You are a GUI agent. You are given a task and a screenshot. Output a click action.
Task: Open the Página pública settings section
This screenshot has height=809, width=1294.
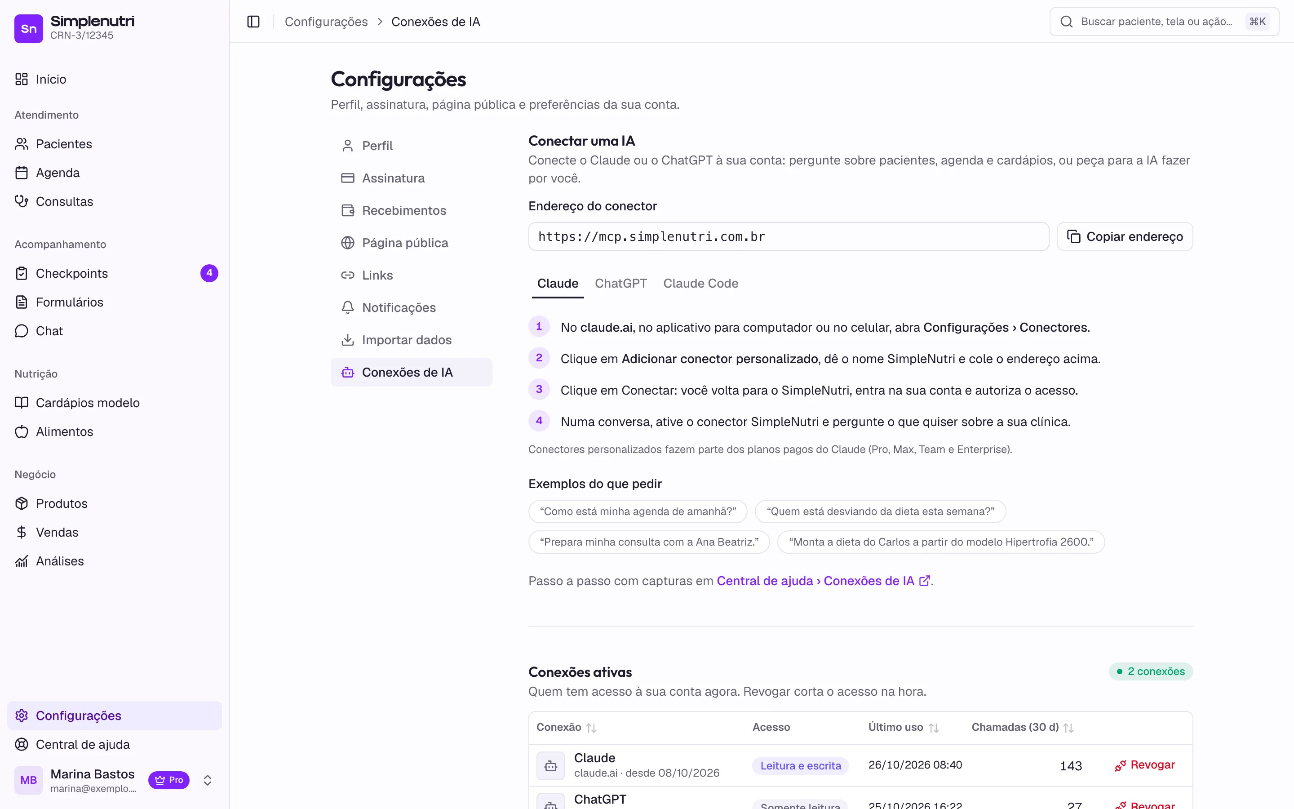click(x=411, y=243)
